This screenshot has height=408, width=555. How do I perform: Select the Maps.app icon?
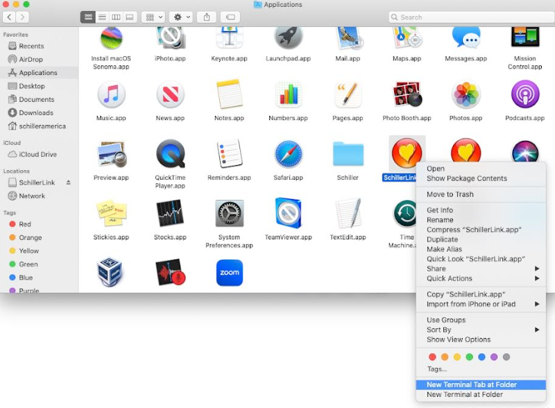pyautogui.click(x=407, y=38)
